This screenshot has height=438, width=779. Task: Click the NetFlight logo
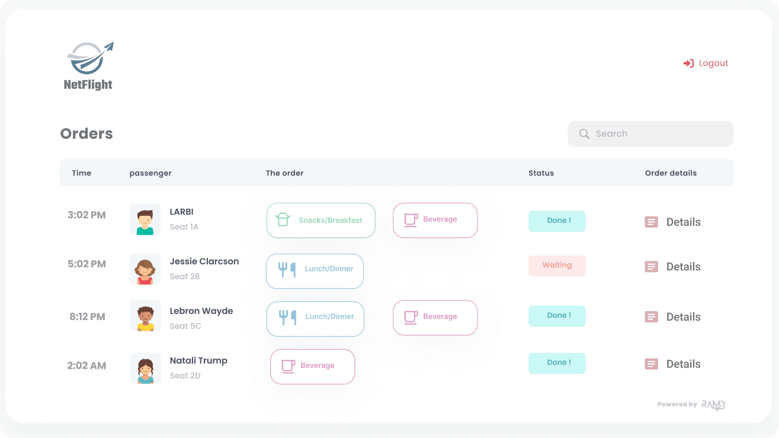tap(89, 66)
